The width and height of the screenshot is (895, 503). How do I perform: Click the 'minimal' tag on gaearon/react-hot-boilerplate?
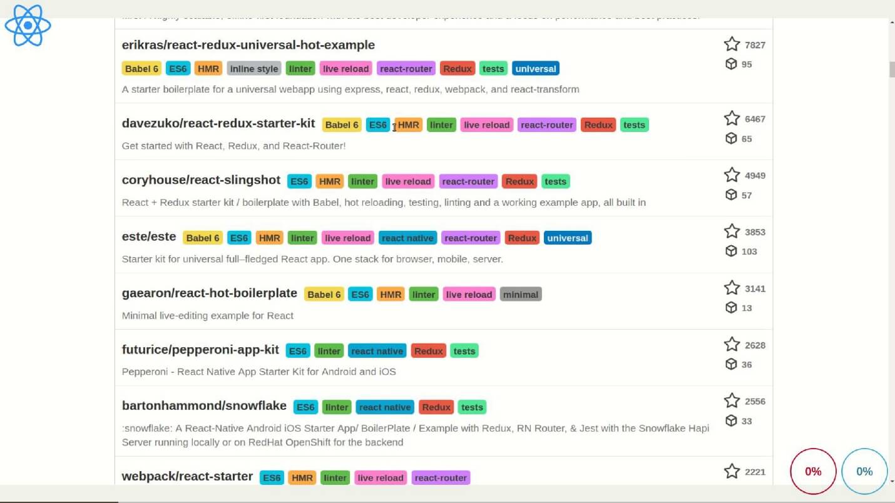pos(521,294)
